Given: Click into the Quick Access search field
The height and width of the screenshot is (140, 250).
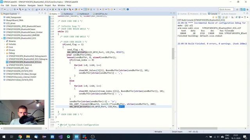Looking at the screenshot, I should coord(226,9).
